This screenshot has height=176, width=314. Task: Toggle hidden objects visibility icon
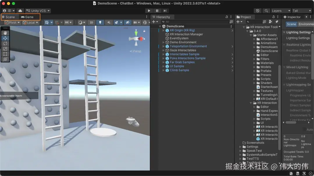(128, 23)
